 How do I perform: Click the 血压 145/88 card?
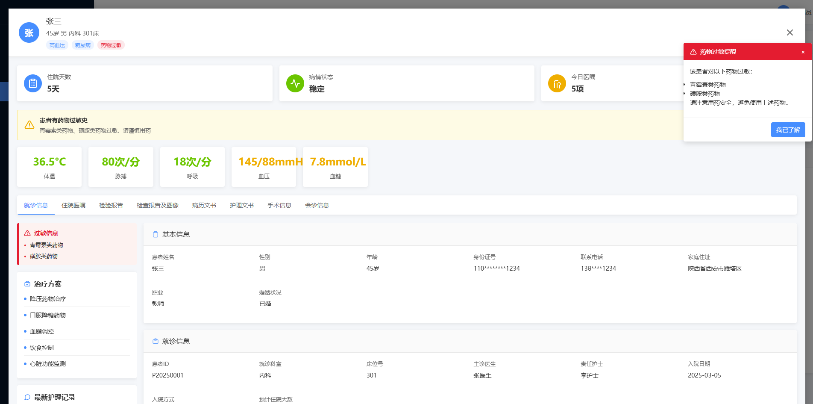click(x=264, y=167)
